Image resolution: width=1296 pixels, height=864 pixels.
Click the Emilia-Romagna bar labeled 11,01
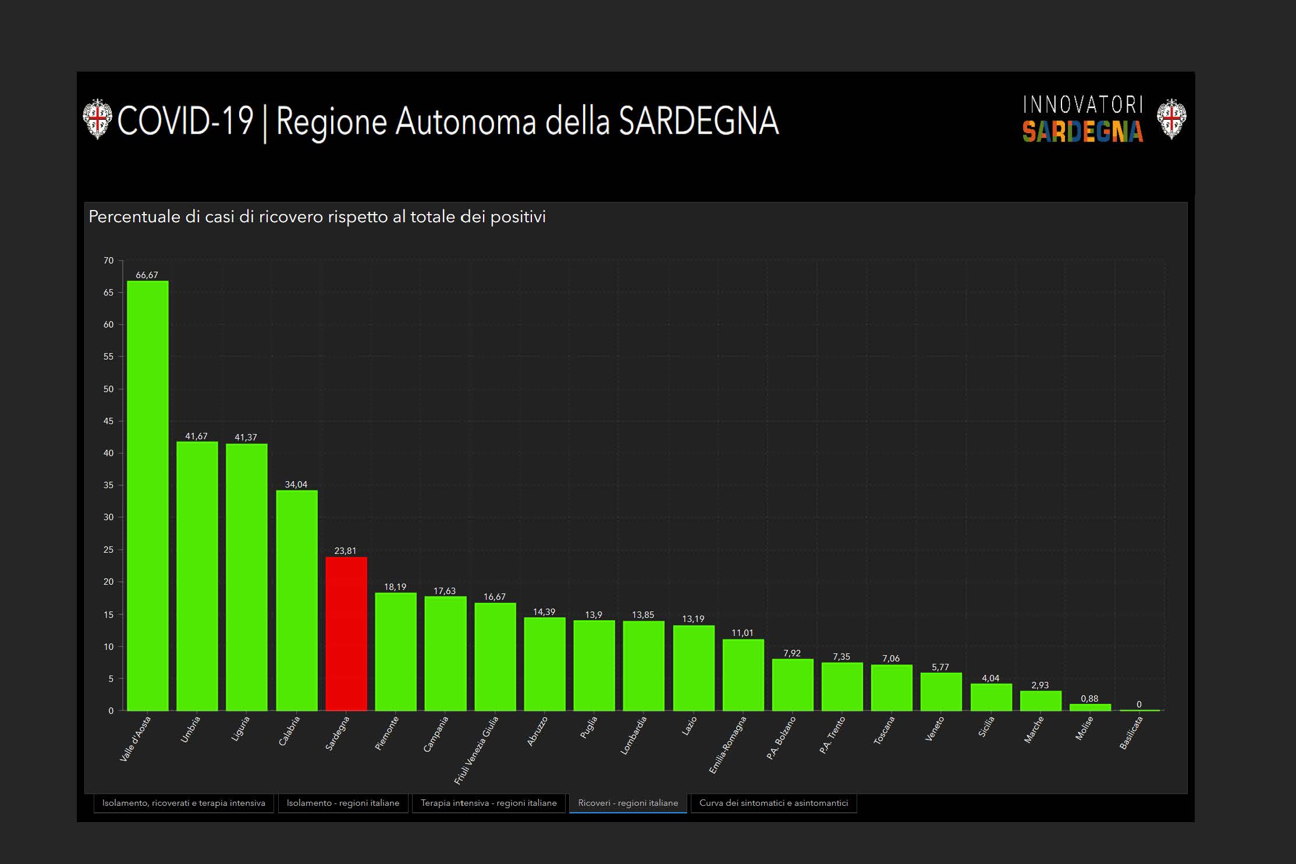coord(743,675)
